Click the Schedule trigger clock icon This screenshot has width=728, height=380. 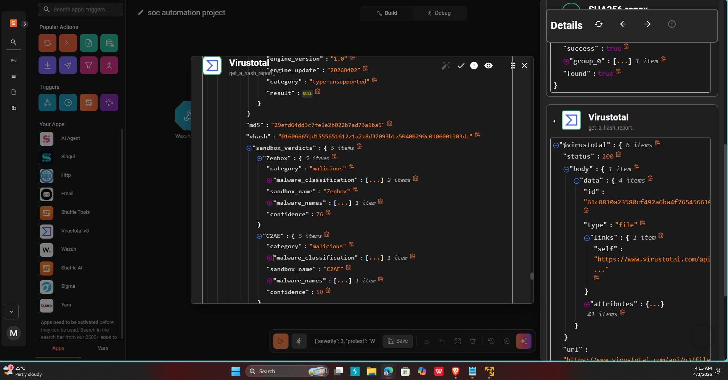[68, 103]
